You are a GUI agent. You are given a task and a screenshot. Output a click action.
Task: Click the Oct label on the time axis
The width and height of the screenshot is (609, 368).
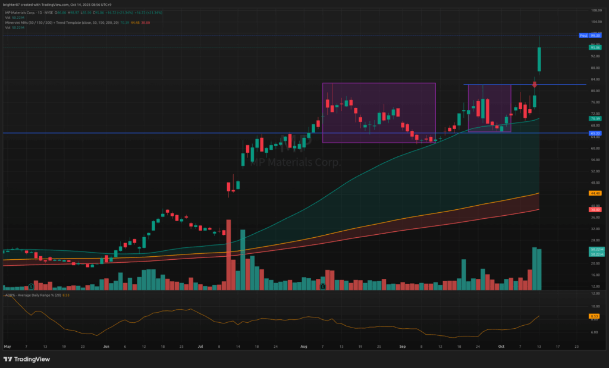501,345
